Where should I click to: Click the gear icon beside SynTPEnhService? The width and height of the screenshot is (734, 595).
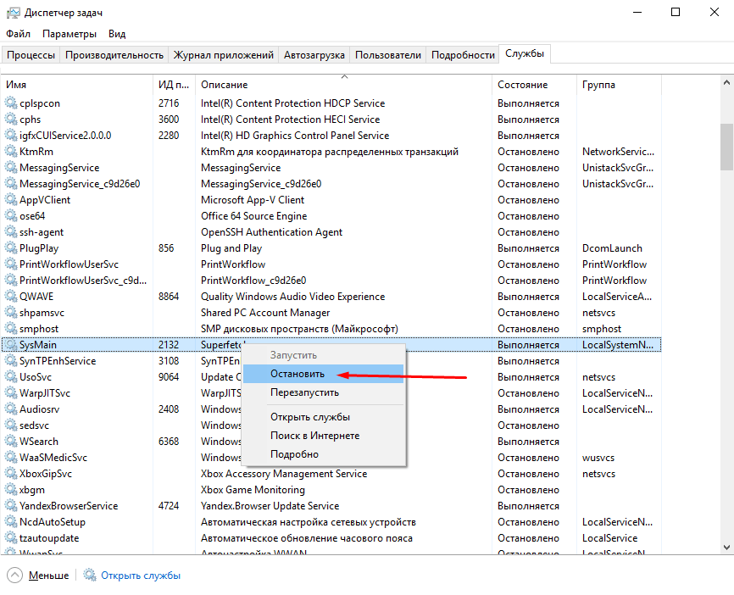(10, 360)
